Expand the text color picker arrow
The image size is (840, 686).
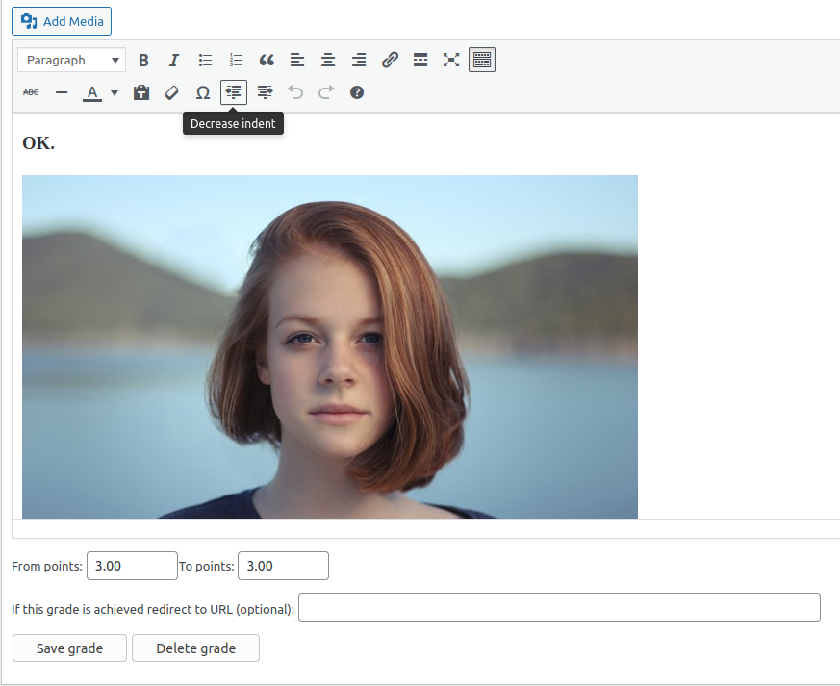tap(115, 93)
